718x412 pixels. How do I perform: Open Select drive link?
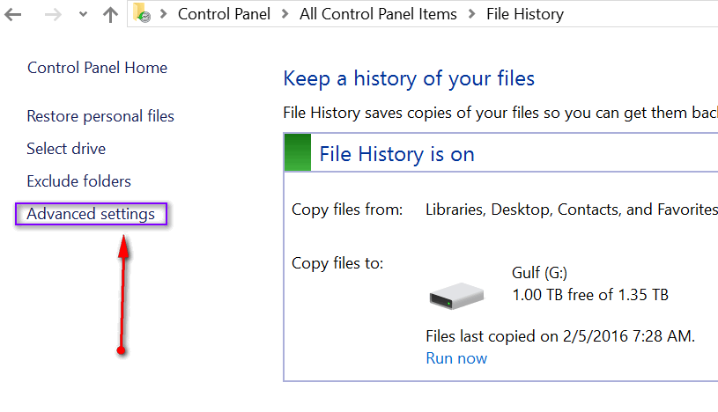tap(66, 149)
